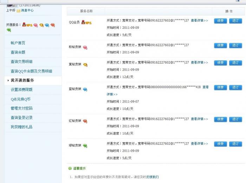Click the 蓝钻贵族 service name
This screenshot has height=183, width=246.
(x=75, y=89)
